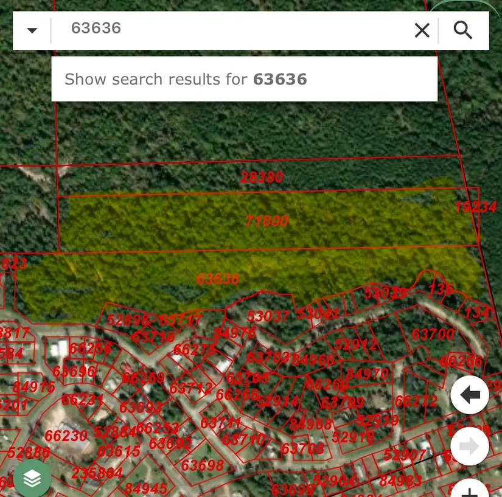Go back to previous map extent
Viewport: 502px width, 497px height.
(x=469, y=395)
